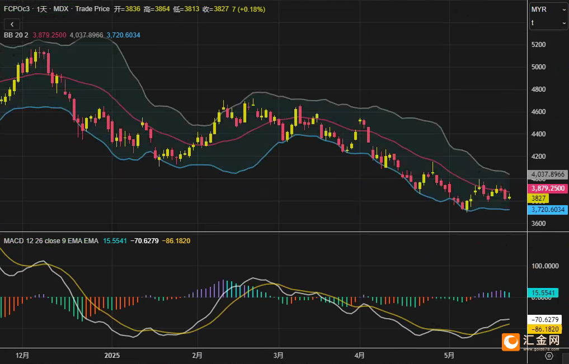Select the FCPOc3 symbol name in the header

(x=17, y=9)
